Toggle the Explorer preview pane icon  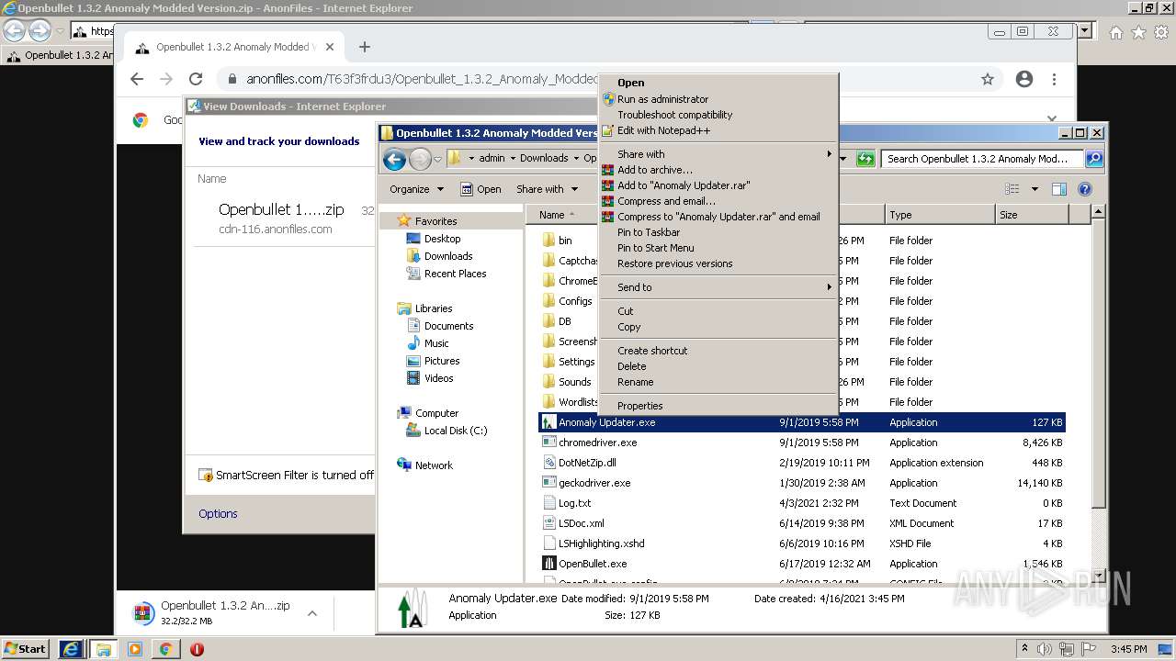pyautogui.click(x=1058, y=189)
